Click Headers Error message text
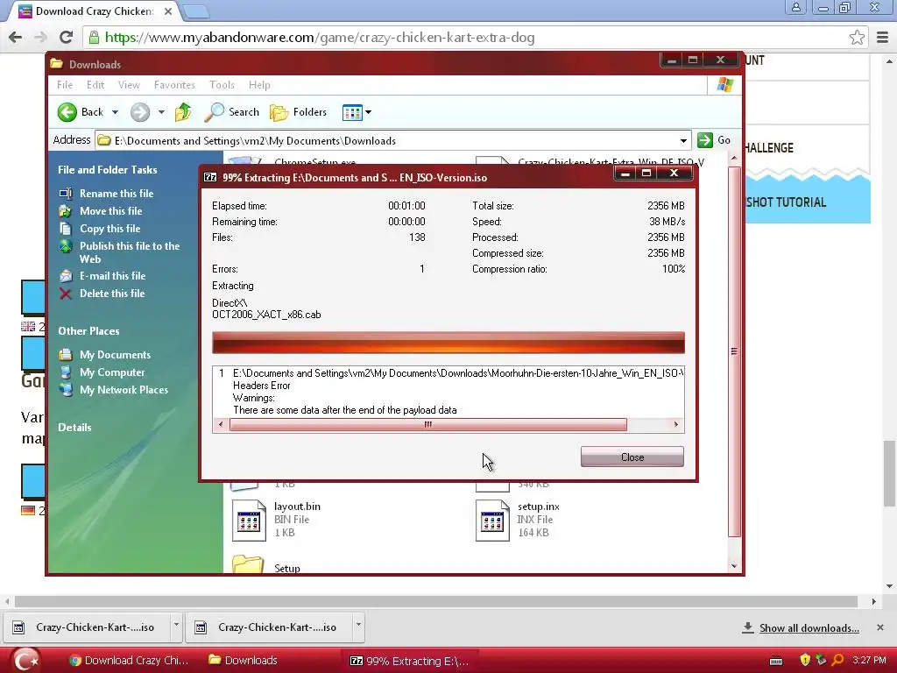Viewport: 897px width, 673px height. pyautogui.click(x=261, y=386)
